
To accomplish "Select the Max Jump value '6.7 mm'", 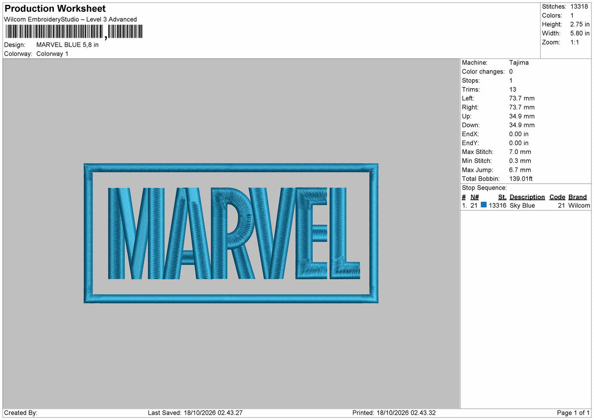I will coord(520,169).
